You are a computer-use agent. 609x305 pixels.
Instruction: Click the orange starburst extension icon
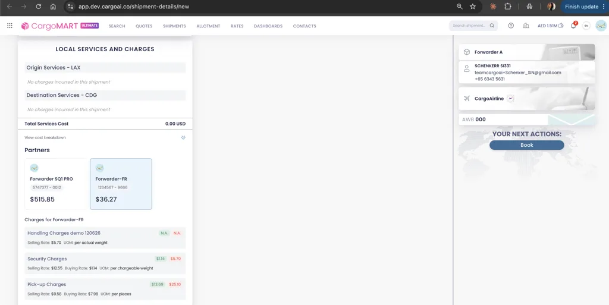493,7
